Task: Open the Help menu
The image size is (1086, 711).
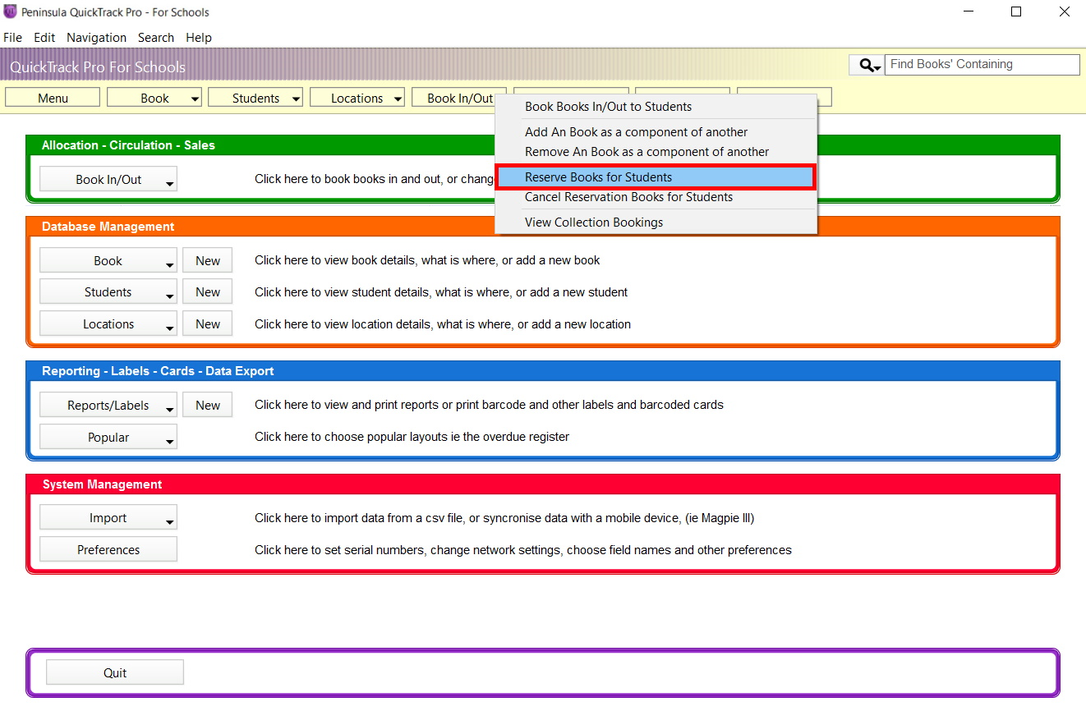Action: click(199, 38)
